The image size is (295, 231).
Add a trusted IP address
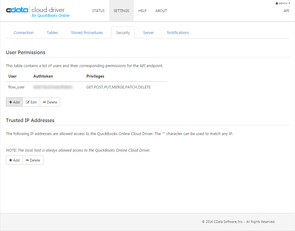click(14, 160)
